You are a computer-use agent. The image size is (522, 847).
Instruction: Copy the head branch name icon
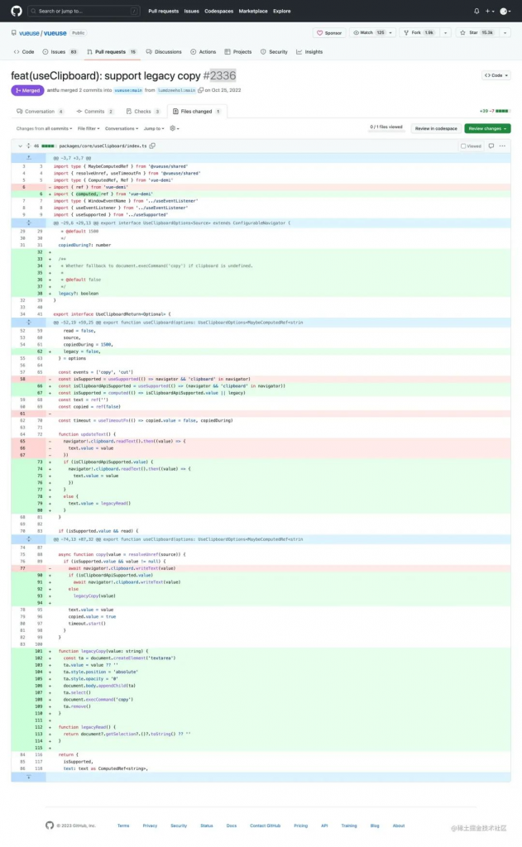tap(200, 90)
